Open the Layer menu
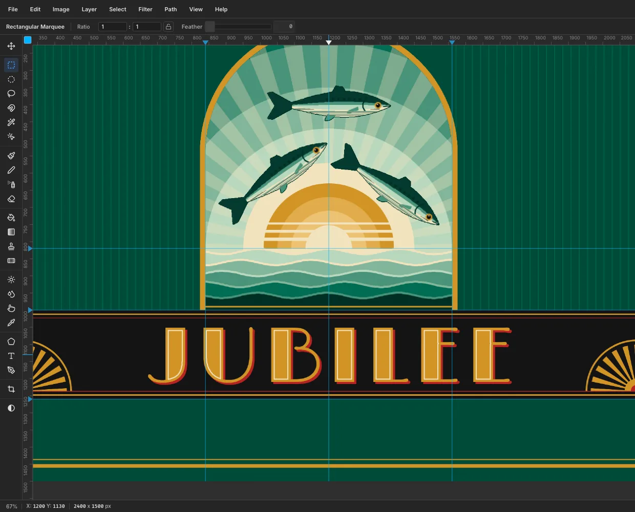635x512 pixels. coord(89,9)
